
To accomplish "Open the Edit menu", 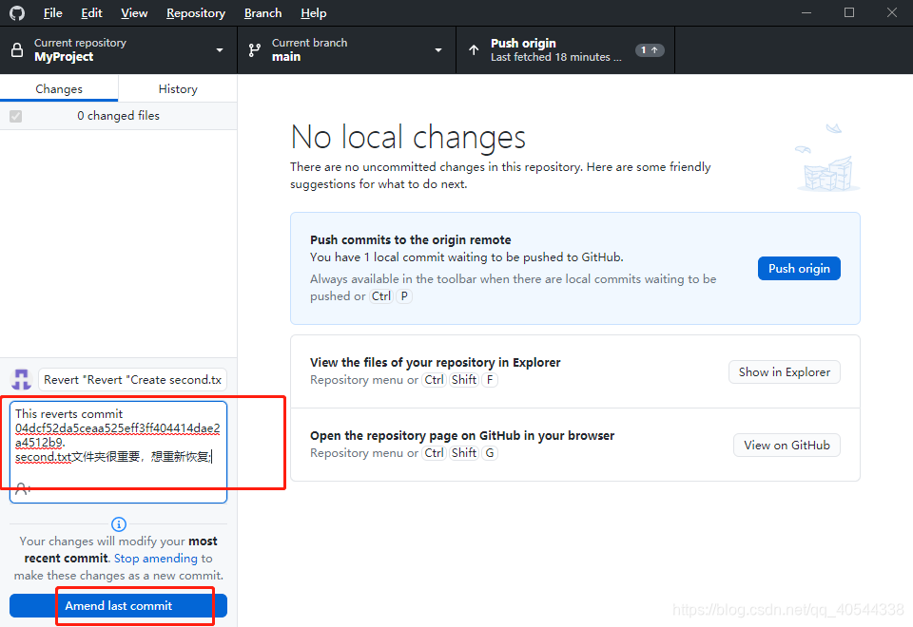I will pos(91,12).
